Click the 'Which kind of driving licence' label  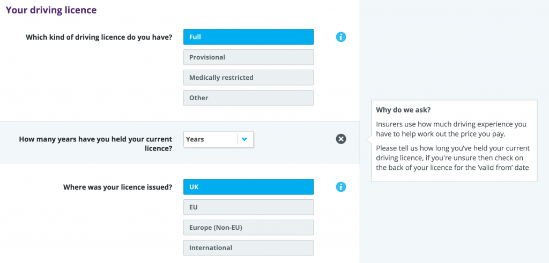click(x=99, y=37)
